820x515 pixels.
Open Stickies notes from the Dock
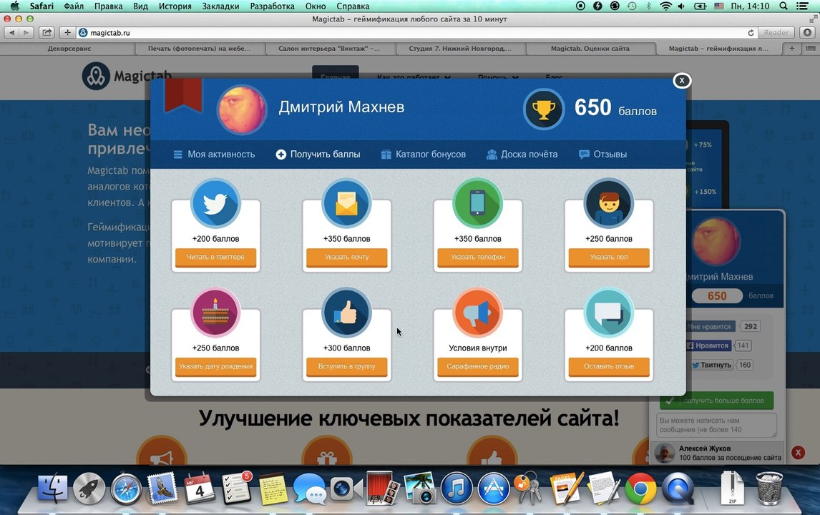click(273, 489)
